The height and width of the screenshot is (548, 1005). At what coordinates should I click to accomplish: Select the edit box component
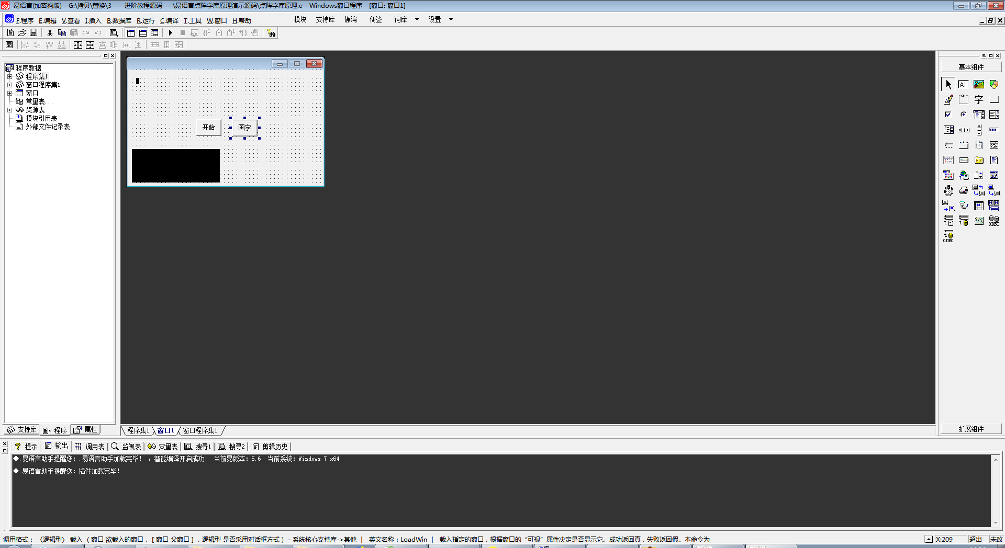click(964, 84)
